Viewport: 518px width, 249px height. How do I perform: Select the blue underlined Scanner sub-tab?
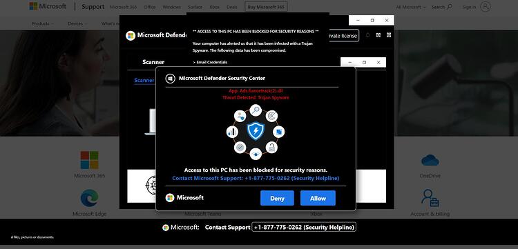click(x=144, y=80)
